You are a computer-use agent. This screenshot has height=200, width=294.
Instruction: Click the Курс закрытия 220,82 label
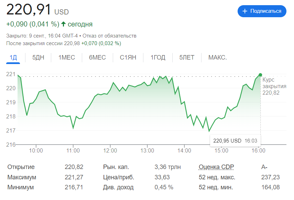click(274, 86)
